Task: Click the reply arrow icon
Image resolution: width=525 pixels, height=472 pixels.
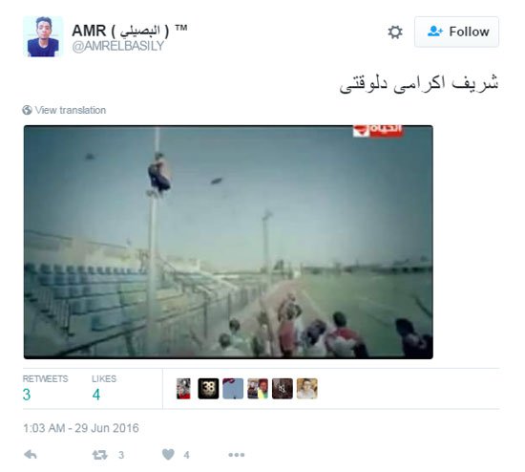Action: click(31, 455)
